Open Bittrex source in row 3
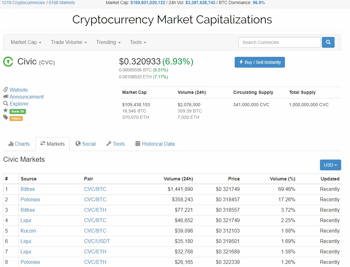350x267 pixels. coord(28,210)
